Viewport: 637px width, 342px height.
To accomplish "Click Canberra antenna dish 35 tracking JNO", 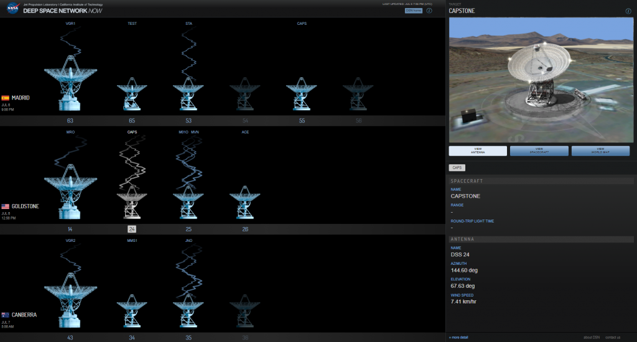I will (188, 311).
